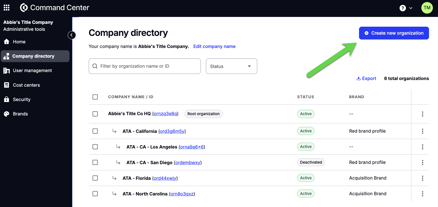Open the three-dot menu for ATA - Florida
The image size is (438, 207).
click(422, 178)
